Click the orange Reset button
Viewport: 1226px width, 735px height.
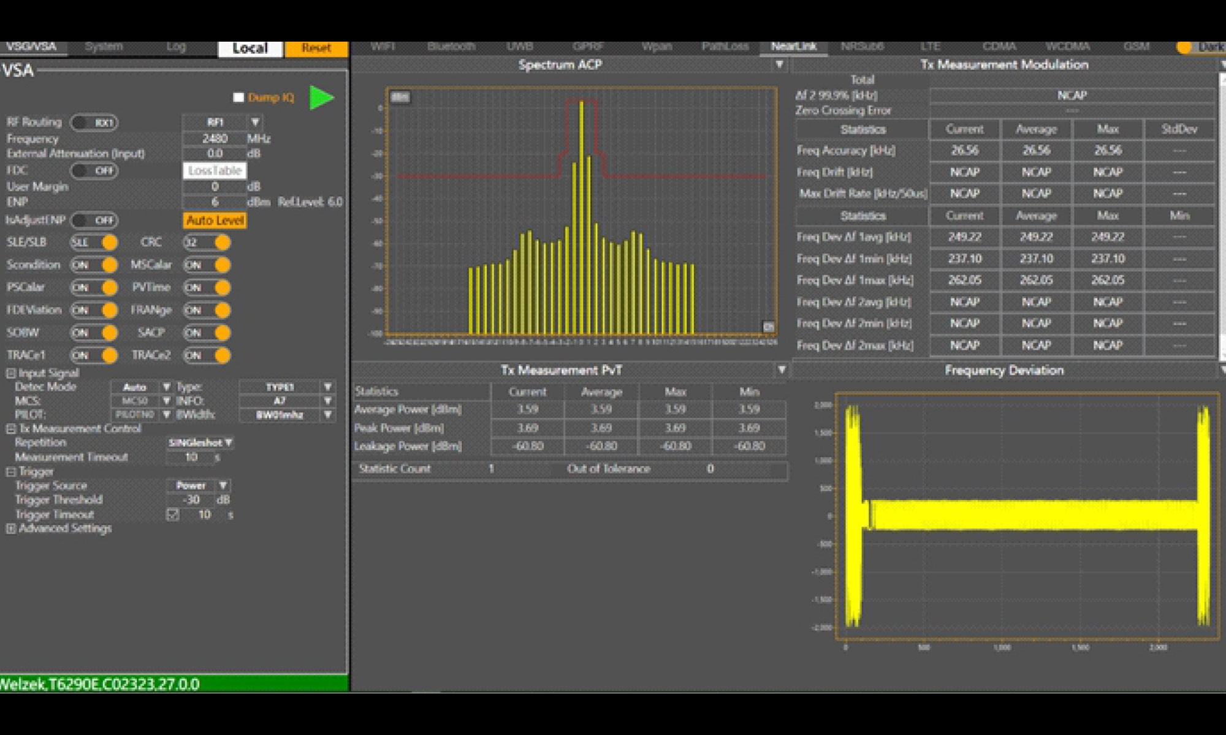[x=316, y=48]
